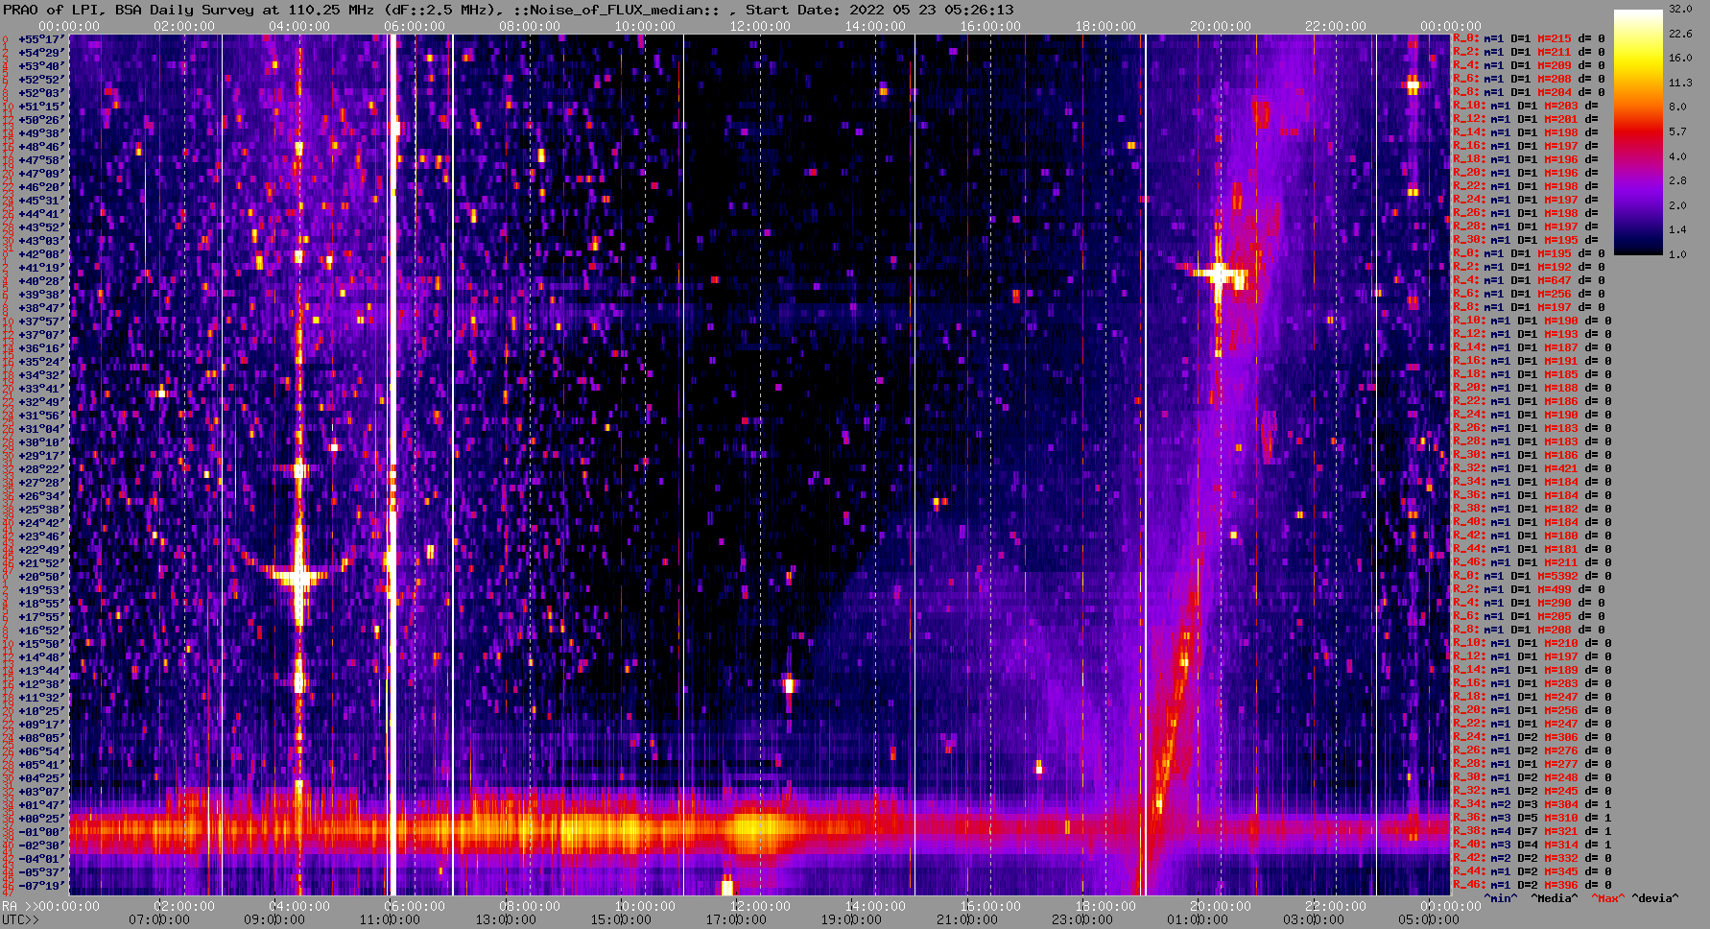Click declination label '+08°05''
The image size is (1710, 929).
pyautogui.click(x=41, y=737)
